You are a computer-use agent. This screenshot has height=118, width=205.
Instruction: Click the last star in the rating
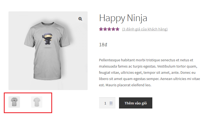click(117, 29)
